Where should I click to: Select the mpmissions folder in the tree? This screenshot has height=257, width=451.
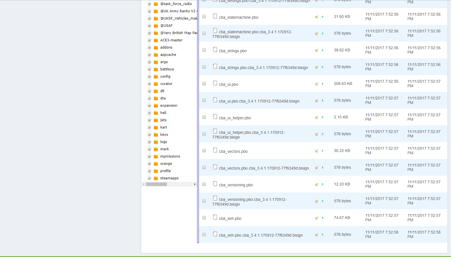[170, 156]
